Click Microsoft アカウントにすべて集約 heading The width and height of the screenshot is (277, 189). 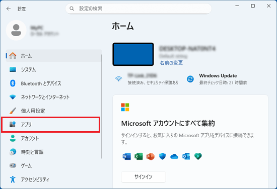pos(168,123)
